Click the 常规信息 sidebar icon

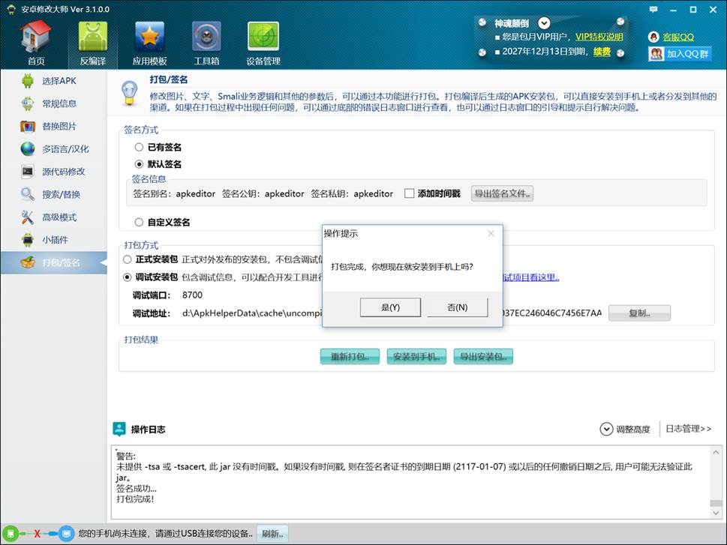coord(28,103)
